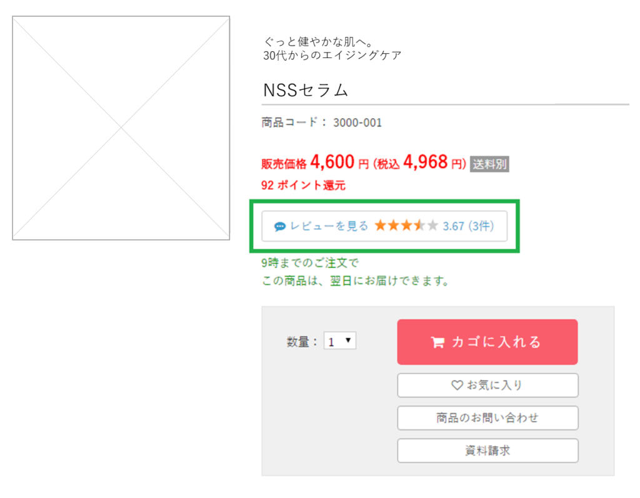Click the 92 ポイント還元 text
The width and height of the screenshot is (640, 498).
pyautogui.click(x=303, y=185)
